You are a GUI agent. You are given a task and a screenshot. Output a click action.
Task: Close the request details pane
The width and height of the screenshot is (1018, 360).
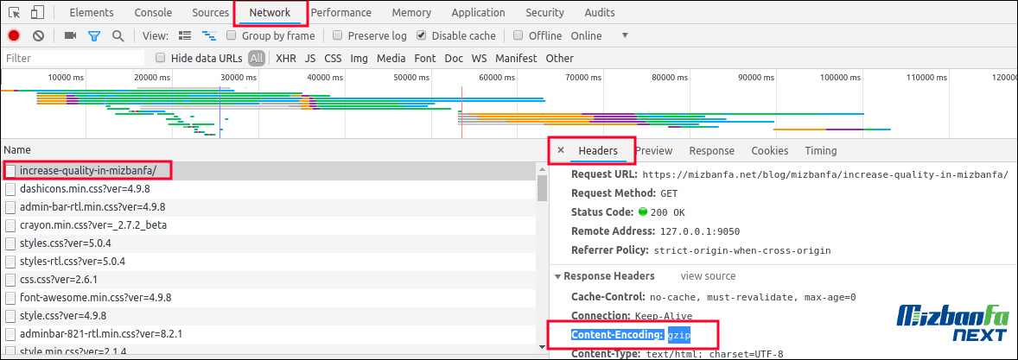[561, 150]
